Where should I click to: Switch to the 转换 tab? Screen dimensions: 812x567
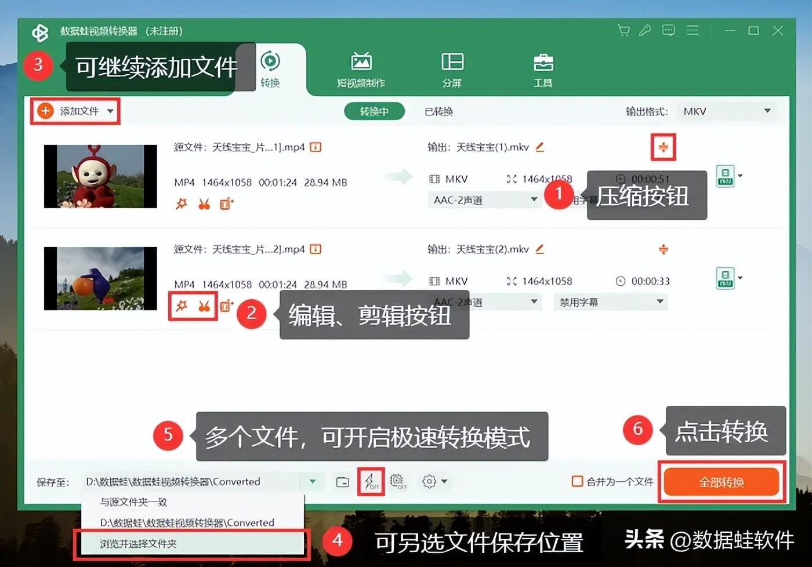click(x=270, y=70)
